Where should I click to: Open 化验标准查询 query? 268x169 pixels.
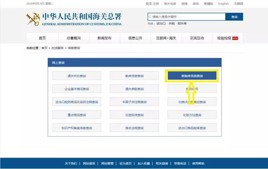[x=134, y=115]
